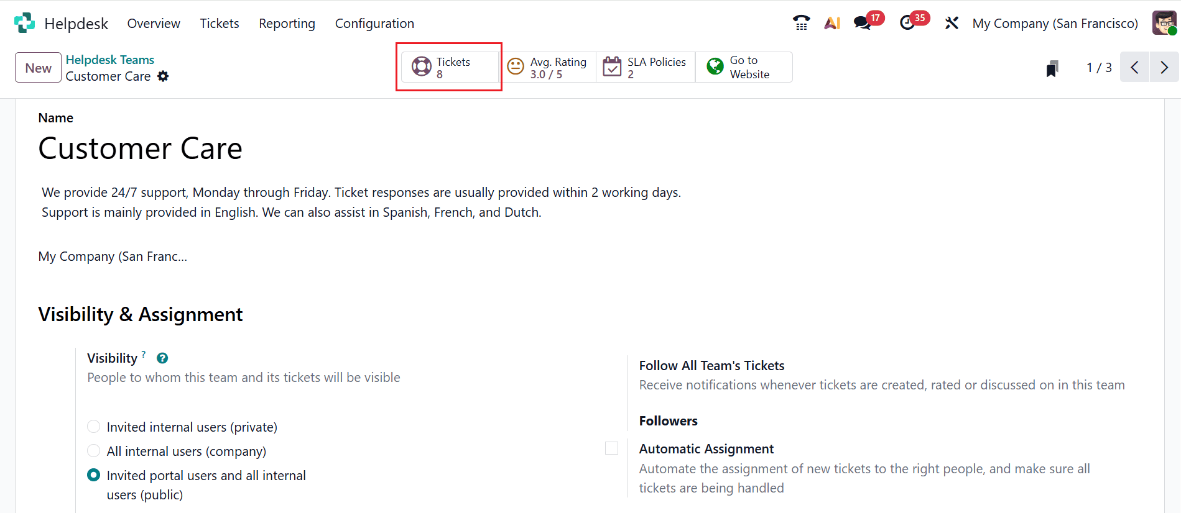Open the Reporting menu
Image resolution: width=1181 pixels, height=513 pixels.
tap(287, 24)
